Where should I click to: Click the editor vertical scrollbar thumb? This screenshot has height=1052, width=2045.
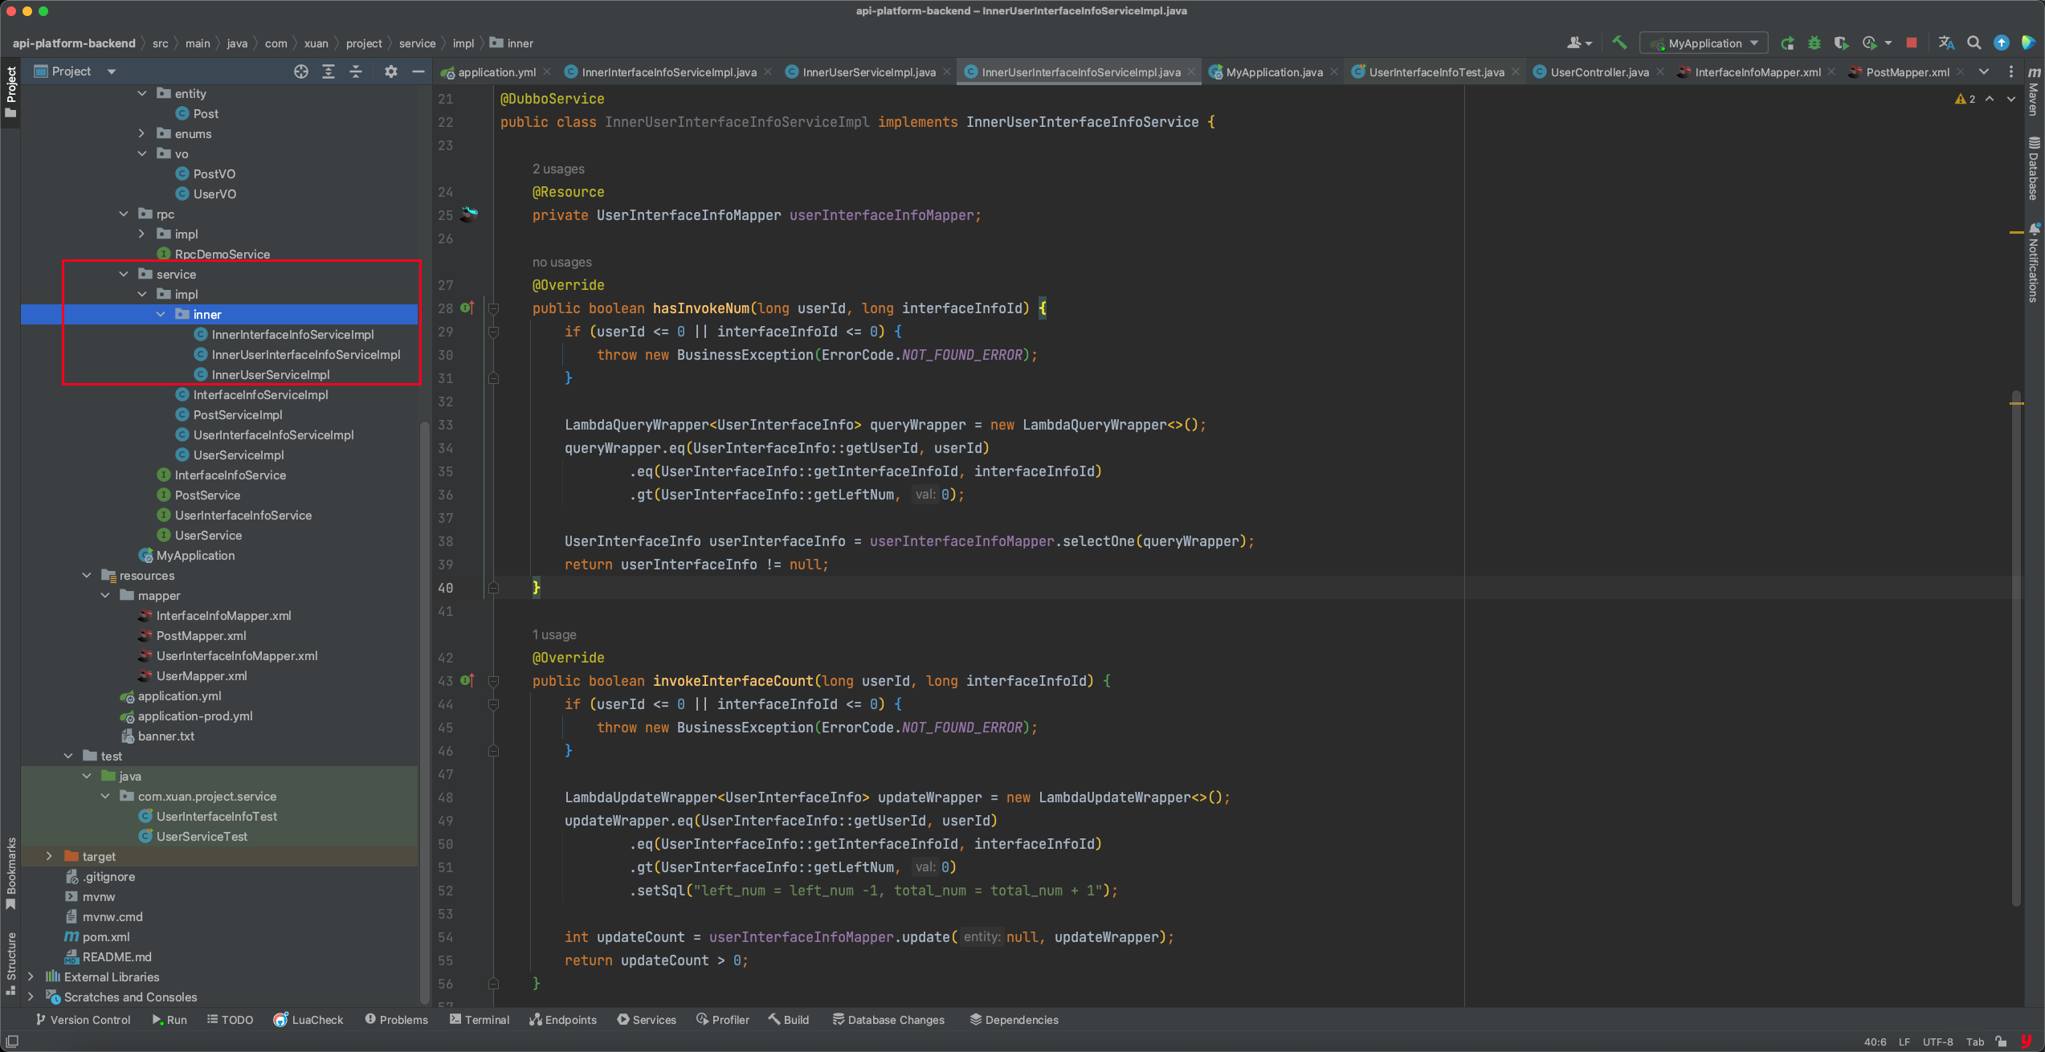pyautogui.click(x=2016, y=642)
